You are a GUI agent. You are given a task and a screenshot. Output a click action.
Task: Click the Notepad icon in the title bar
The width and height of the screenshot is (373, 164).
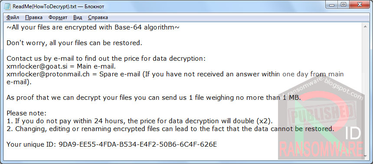coord(7,7)
